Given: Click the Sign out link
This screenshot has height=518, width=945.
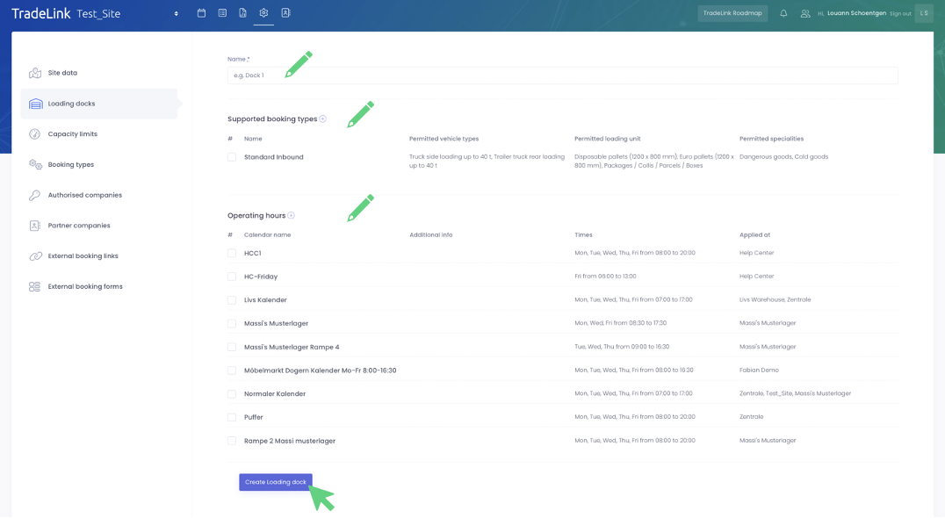Looking at the screenshot, I should coord(899,14).
